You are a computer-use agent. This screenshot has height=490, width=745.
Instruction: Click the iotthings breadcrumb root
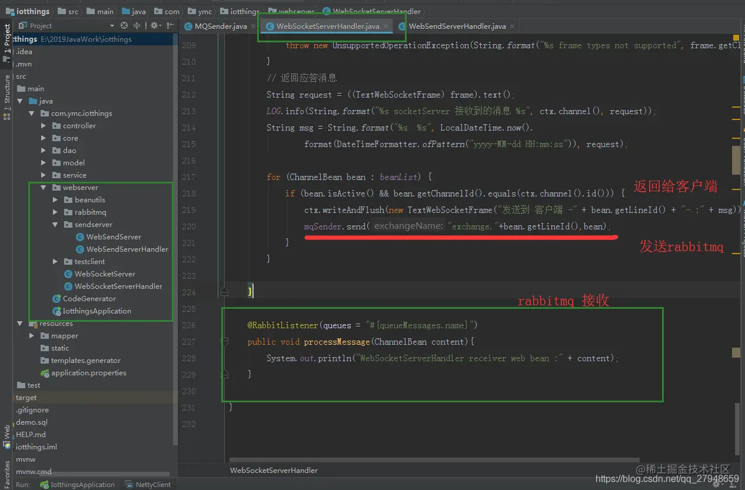pyautogui.click(x=28, y=11)
